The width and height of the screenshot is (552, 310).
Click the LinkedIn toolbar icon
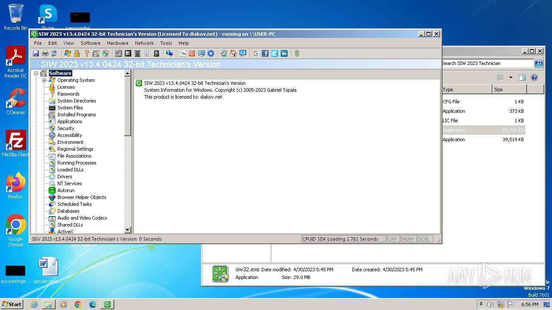click(x=284, y=53)
